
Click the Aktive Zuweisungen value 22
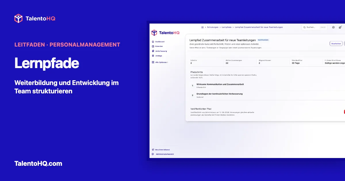pyautogui.click(x=227, y=63)
